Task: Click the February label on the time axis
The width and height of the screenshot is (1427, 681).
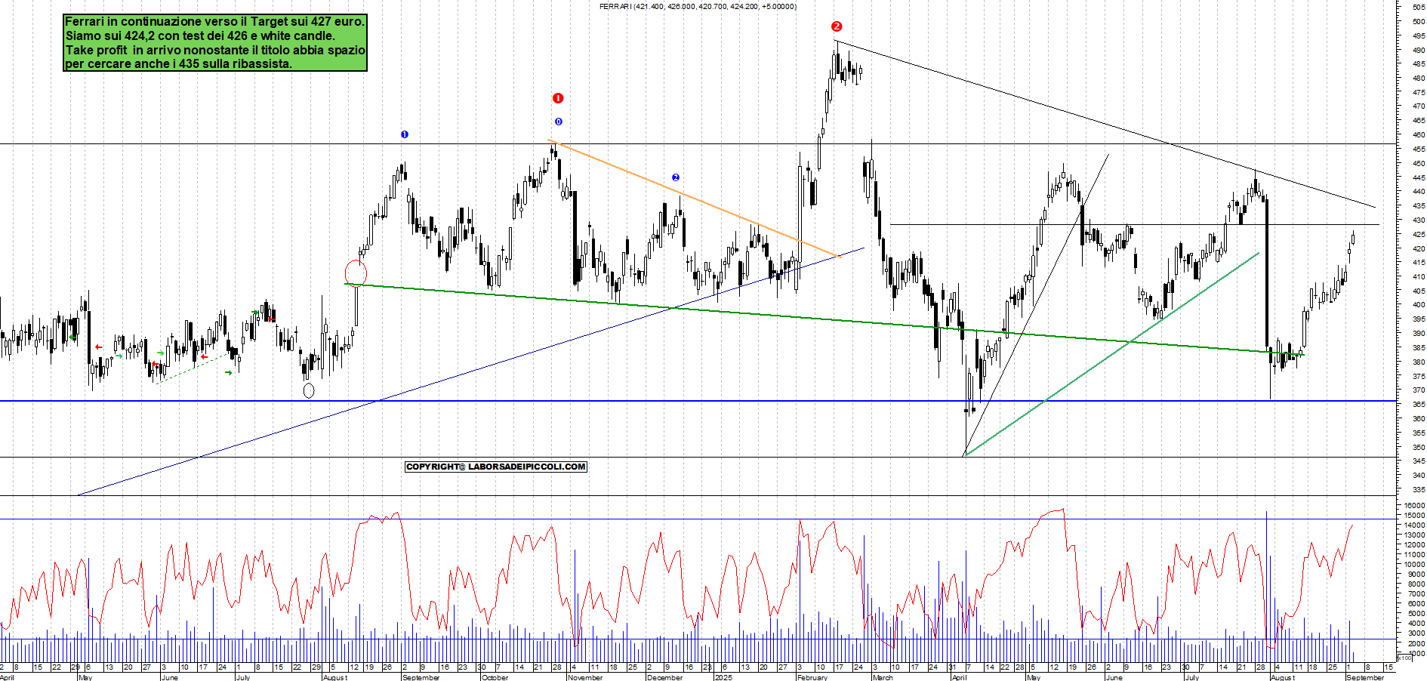Action: click(x=812, y=677)
